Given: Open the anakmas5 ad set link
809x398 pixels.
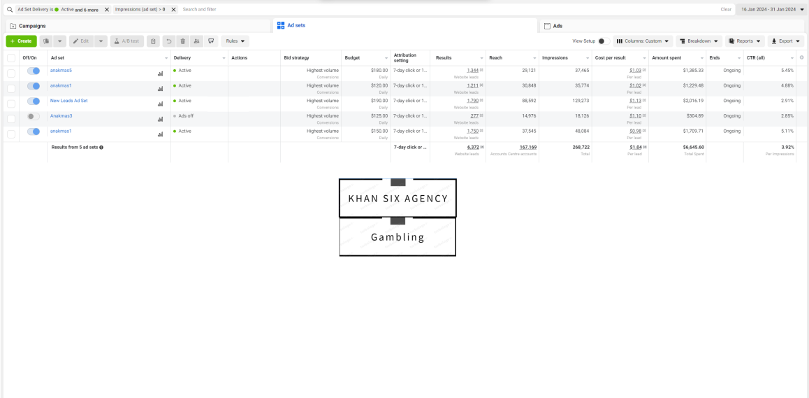Looking at the screenshot, I should coord(61,70).
